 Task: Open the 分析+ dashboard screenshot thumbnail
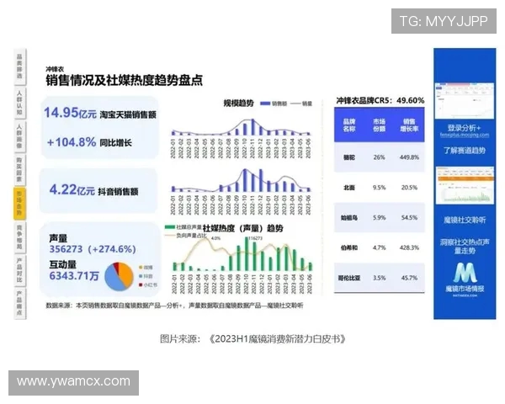click(465, 100)
